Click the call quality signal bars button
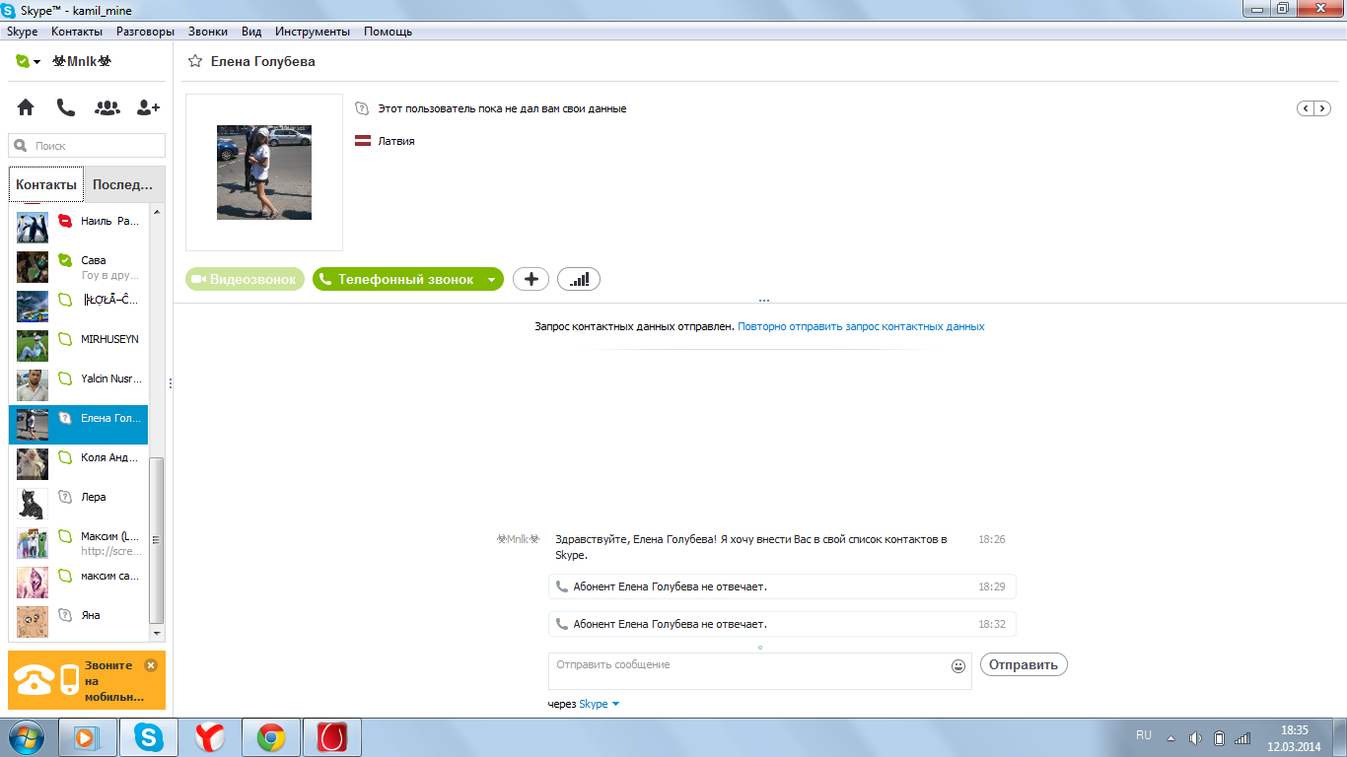 click(579, 279)
